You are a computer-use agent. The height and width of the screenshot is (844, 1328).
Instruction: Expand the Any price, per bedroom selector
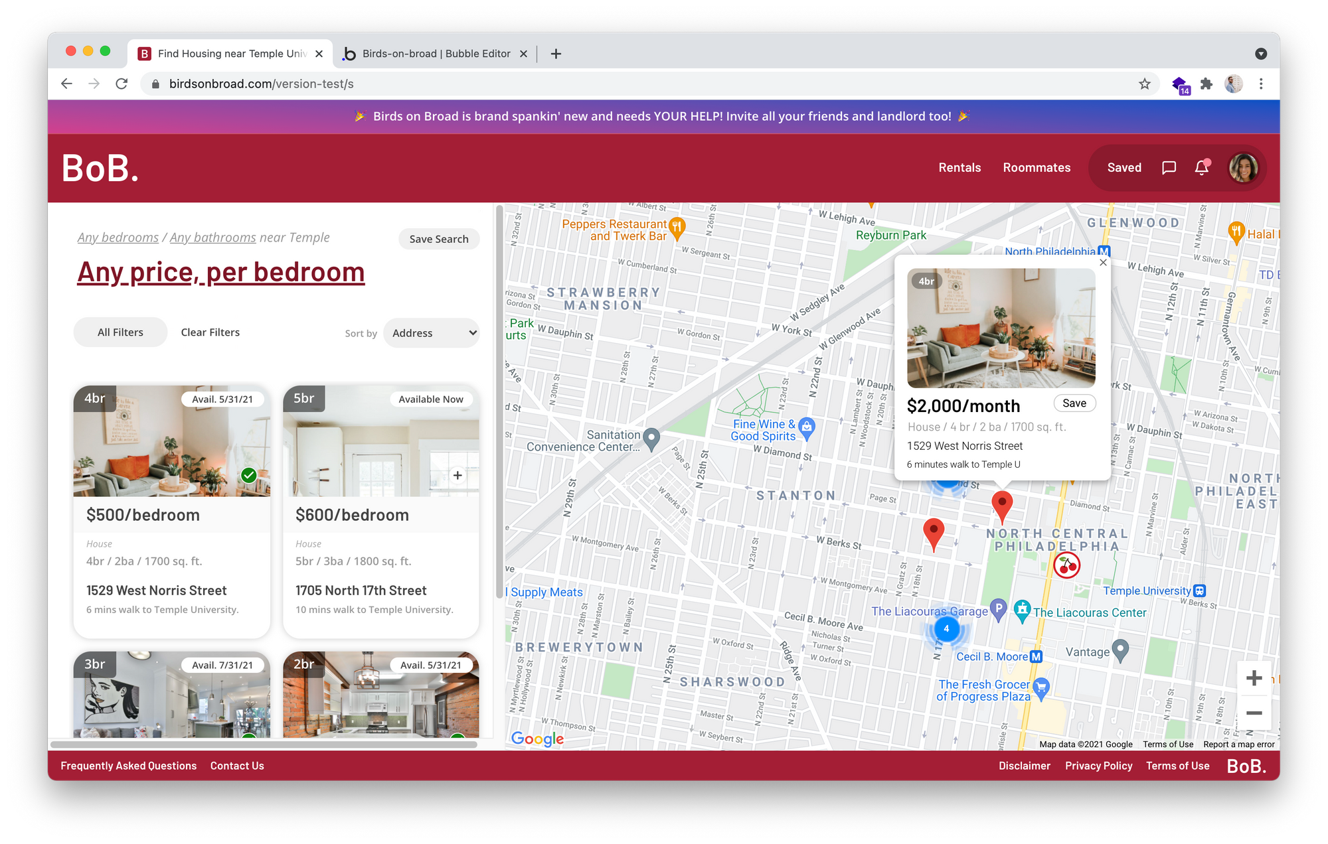pos(220,272)
